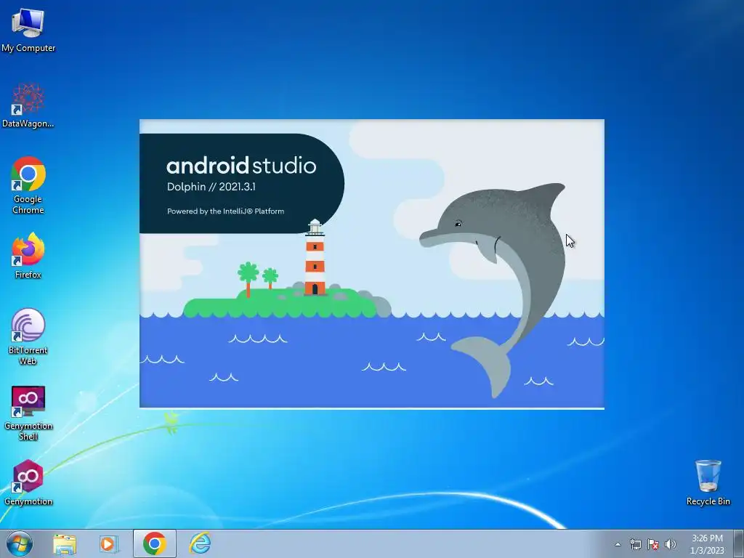Open Windows Explorer from the taskbar
This screenshot has height=558, width=744.
point(65,543)
